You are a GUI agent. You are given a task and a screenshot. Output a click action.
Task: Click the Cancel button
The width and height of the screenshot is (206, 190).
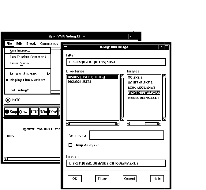click(129, 179)
